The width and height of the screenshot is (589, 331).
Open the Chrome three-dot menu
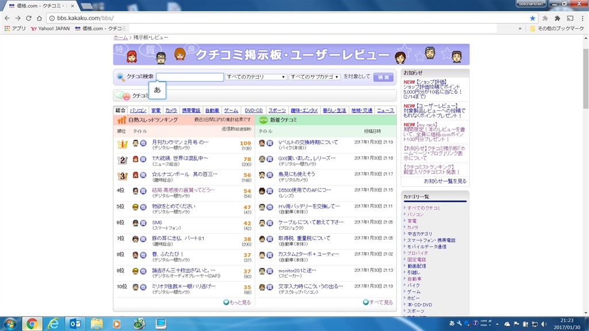[x=581, y=18]
